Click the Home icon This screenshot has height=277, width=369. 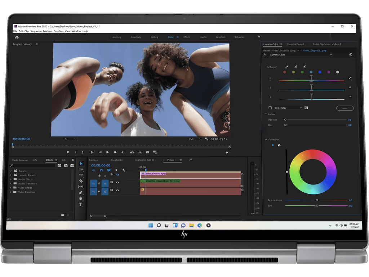(17, 37)
